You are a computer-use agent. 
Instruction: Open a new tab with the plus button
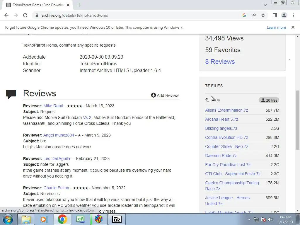(79, 5)
